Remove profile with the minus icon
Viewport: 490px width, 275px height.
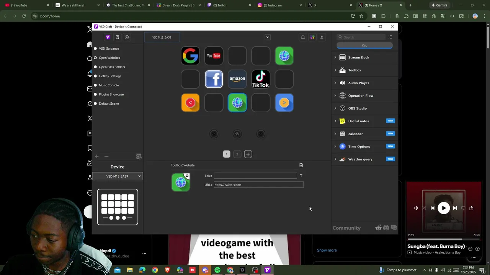[106, 156]
